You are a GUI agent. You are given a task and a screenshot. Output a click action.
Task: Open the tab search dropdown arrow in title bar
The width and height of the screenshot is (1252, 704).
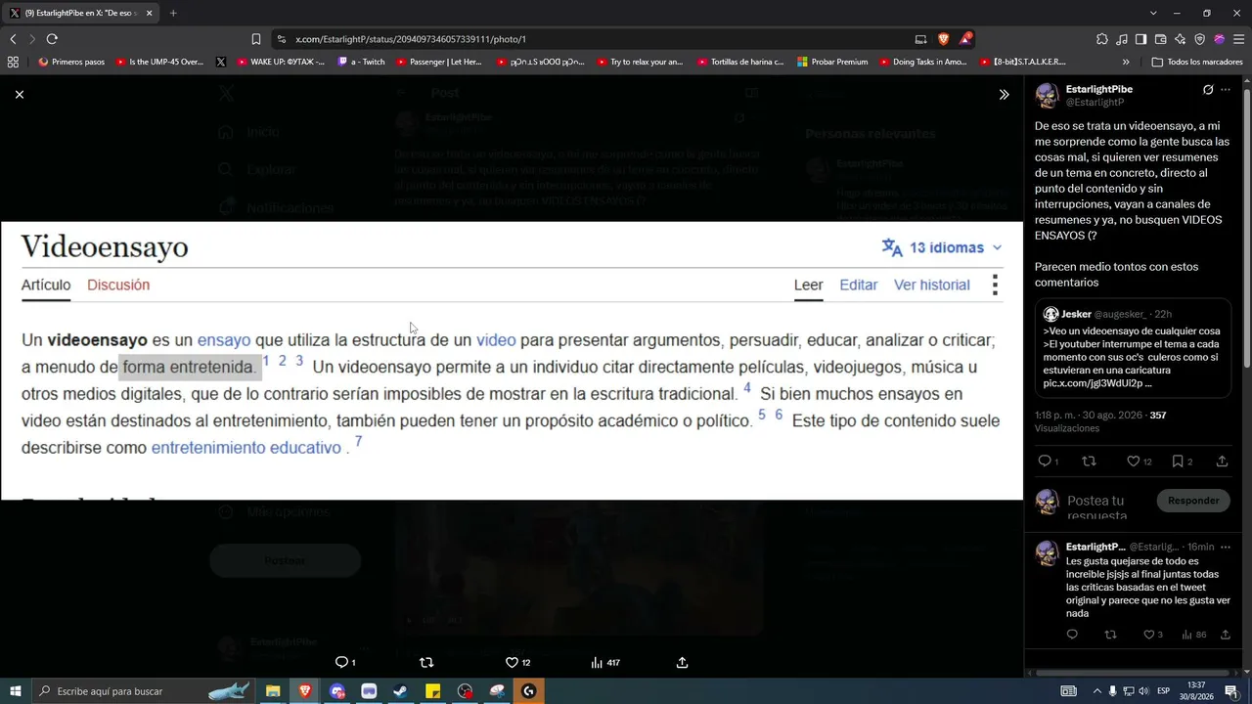[1153, 13]
